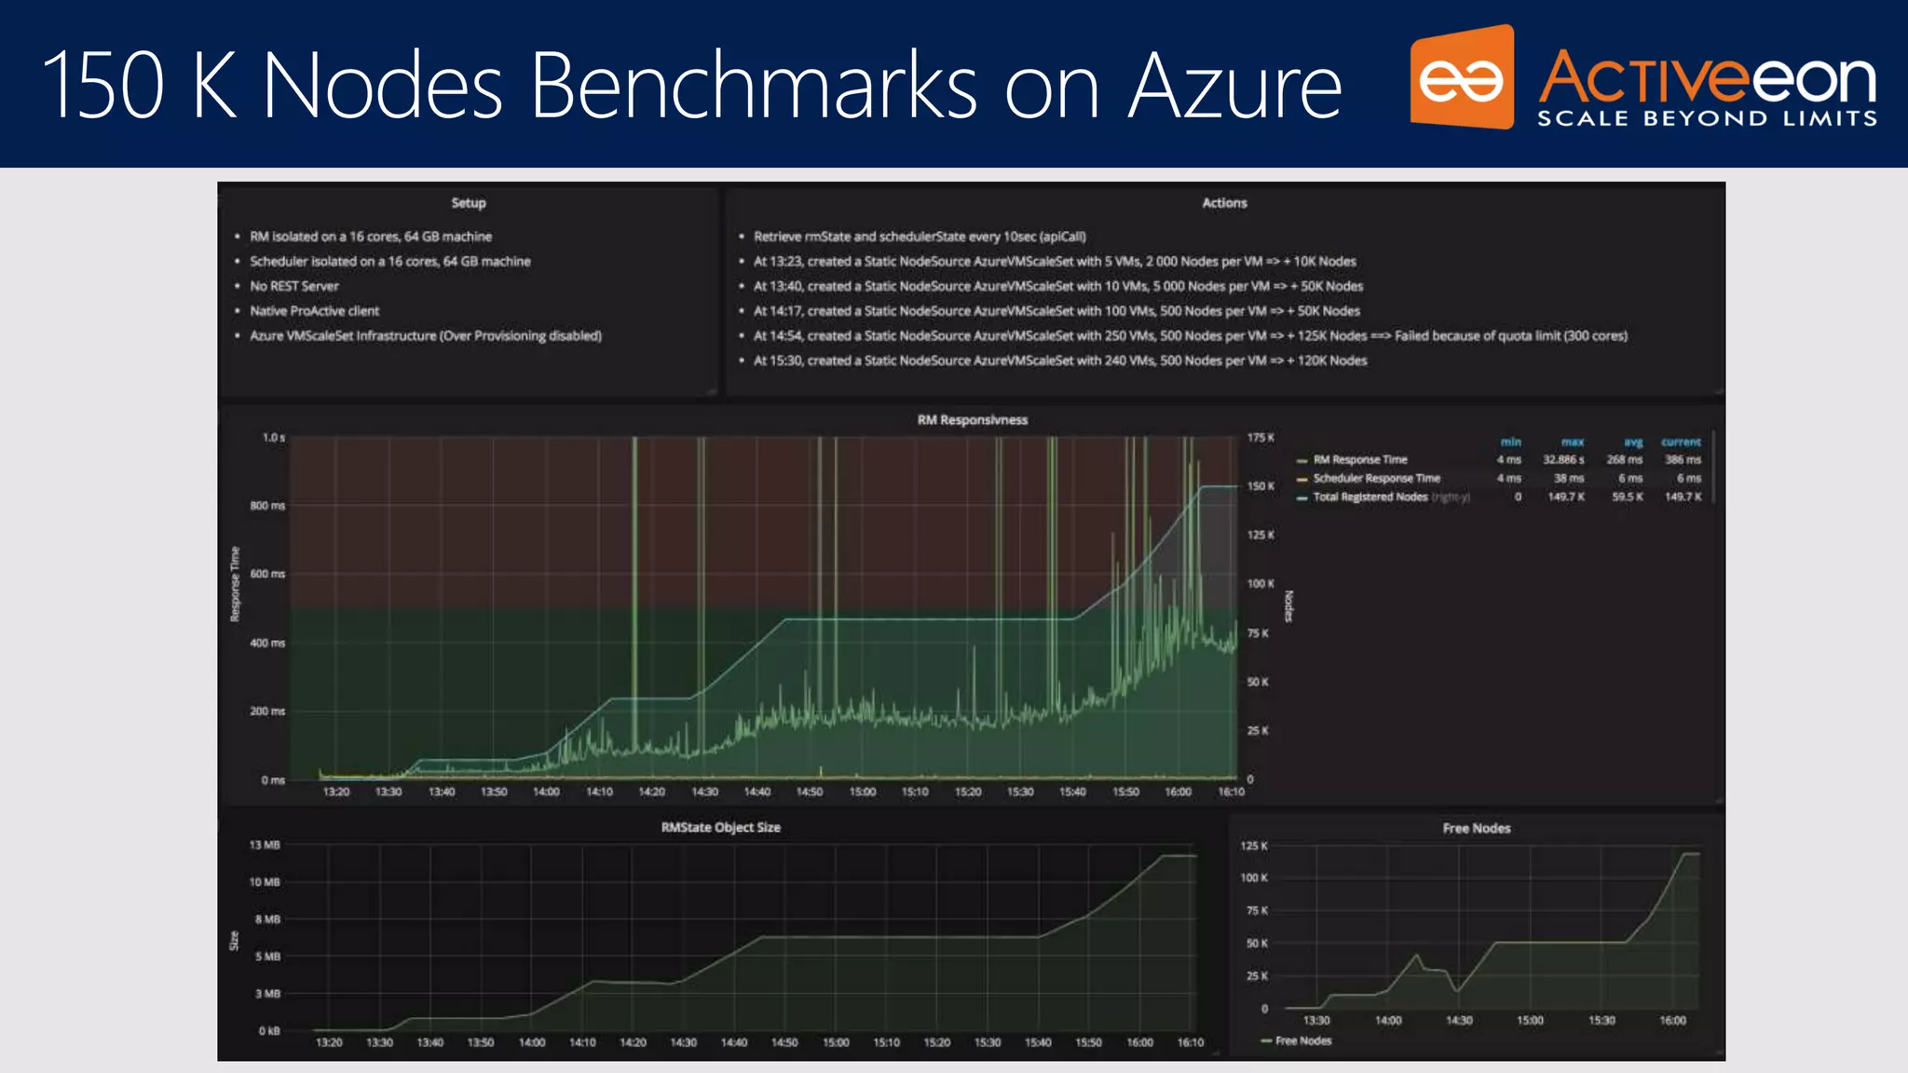Click the 'At 14:54' quota limit failure line
Screen dimensions: 1908x1073
pos(1191,336)
